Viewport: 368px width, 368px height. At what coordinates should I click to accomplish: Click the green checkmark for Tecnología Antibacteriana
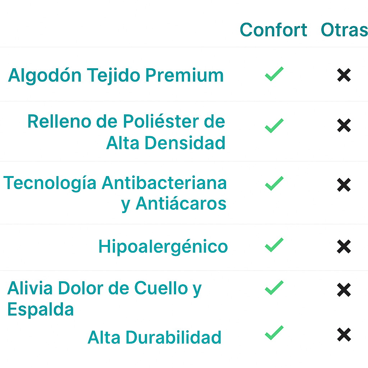tap(274, 183)
